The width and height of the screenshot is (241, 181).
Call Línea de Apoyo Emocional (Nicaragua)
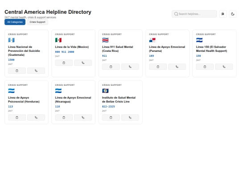pyautogui.click(x=83, y=118)
